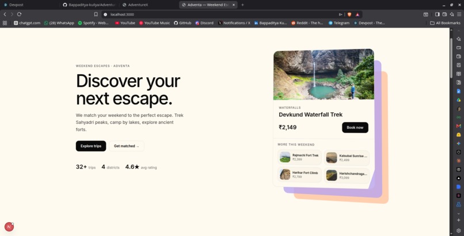The height and width of the screenshot is (236, 464).
Task: Open Leo AI star icon in sidebar
Action: [x=458, y=39]
